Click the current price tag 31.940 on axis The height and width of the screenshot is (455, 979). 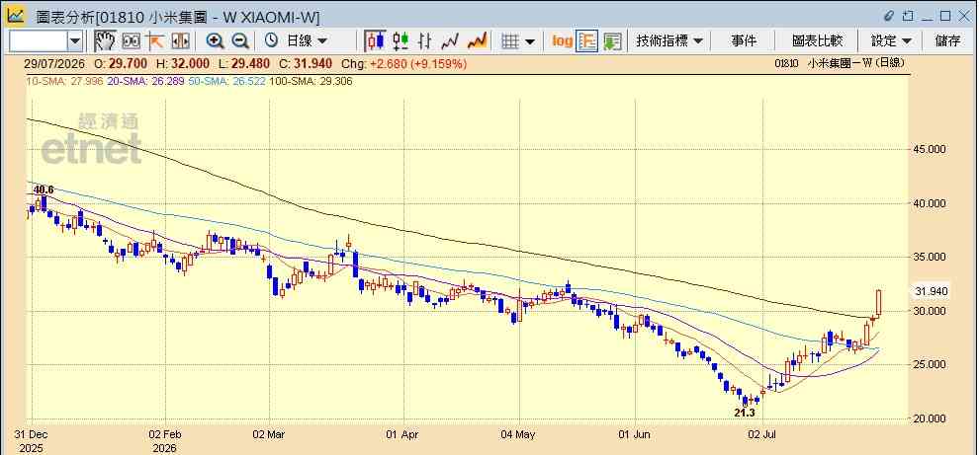tap(931, 291)
